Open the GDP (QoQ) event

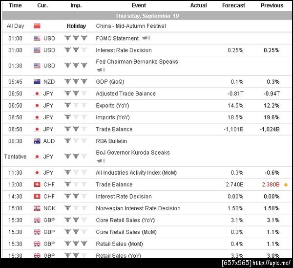110,82
